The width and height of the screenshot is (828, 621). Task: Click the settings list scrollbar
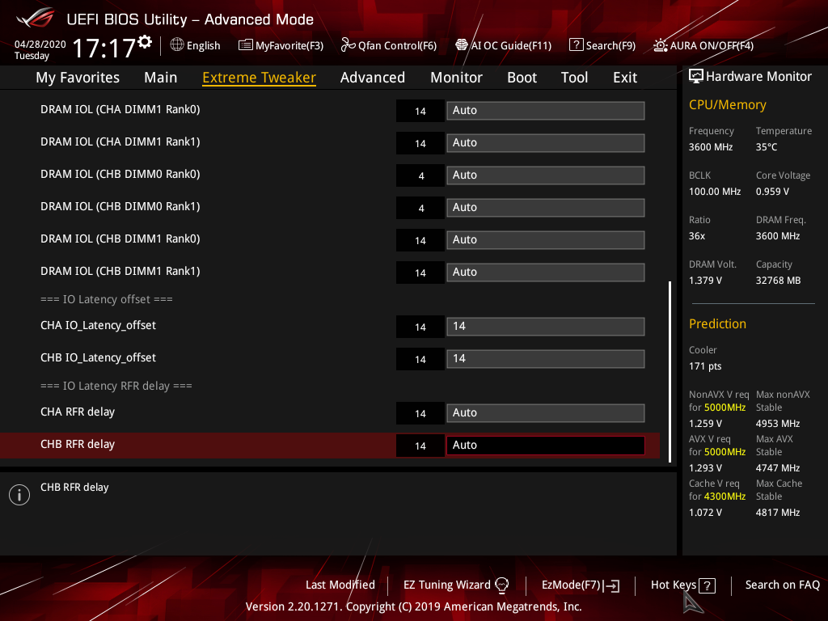(670, 372)
